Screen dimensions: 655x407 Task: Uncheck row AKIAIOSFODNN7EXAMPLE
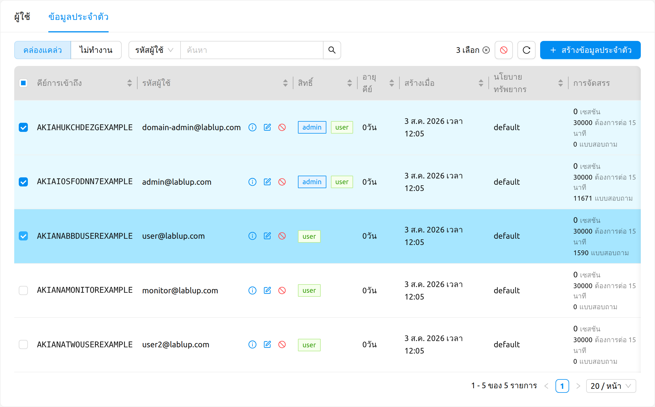click(23, 182)
